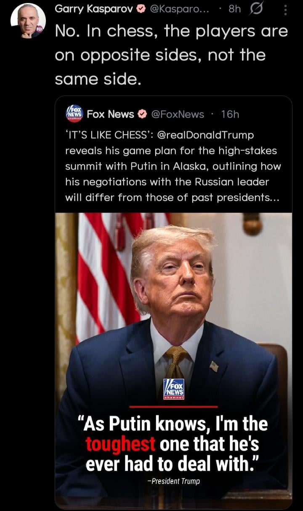
Task: Tap the 16h timestamp on the quoted post
Action: click(230, 114)
